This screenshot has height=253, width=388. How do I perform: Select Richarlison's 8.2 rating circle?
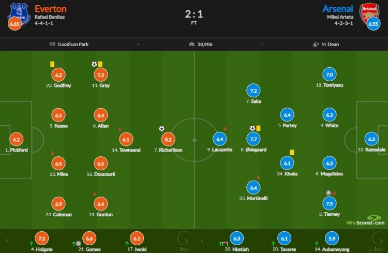coord(168,139)
